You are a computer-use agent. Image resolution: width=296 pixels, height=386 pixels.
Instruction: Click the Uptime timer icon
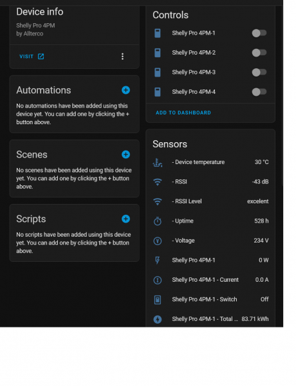[158, 221]
